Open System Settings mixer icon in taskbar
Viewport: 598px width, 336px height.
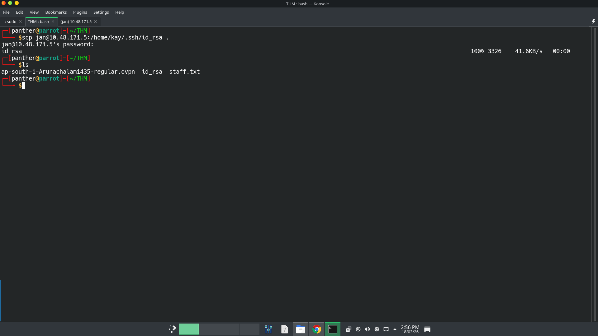268,329
